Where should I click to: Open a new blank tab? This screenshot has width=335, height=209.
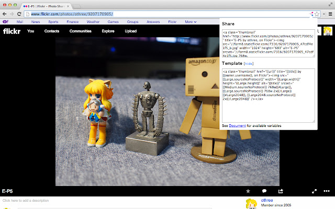click(x=77, y=6)
